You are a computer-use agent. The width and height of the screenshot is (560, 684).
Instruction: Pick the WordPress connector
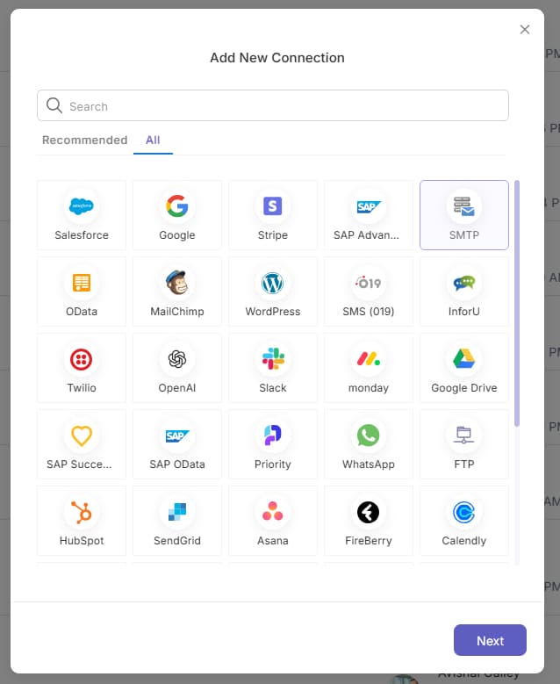click(273, 292)
